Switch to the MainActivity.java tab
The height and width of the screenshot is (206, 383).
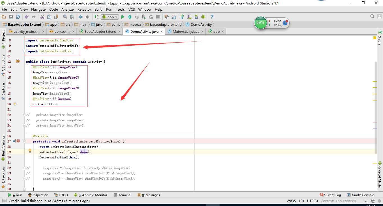[x=186, y=31]
